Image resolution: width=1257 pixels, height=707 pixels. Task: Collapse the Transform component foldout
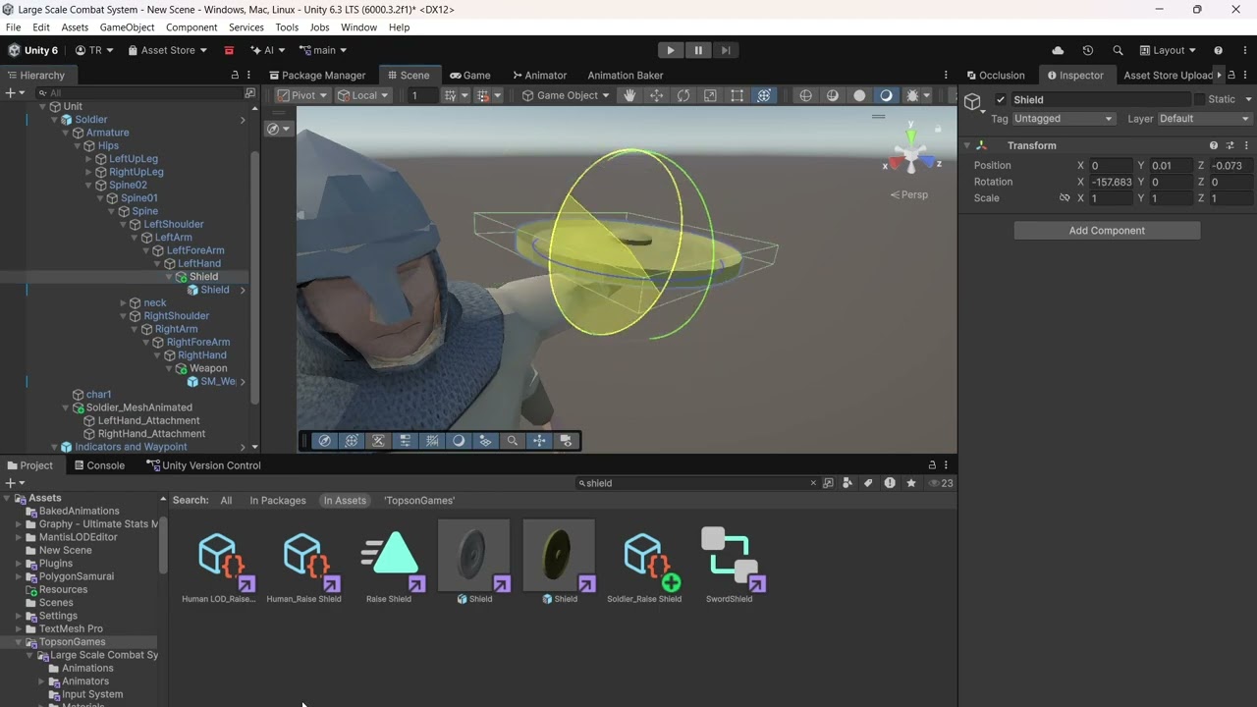(x=966, y=145)
